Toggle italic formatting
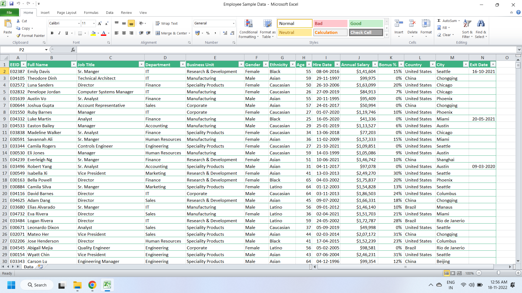 (59, 33)
